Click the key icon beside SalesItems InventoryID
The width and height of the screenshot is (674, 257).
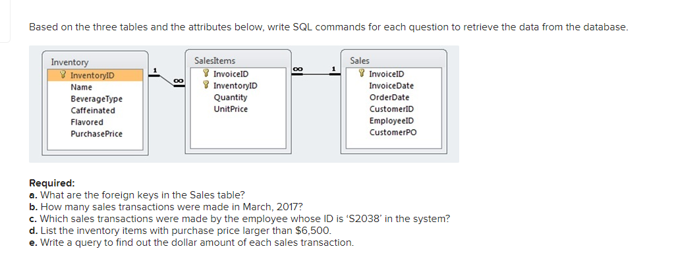[206, 86]
